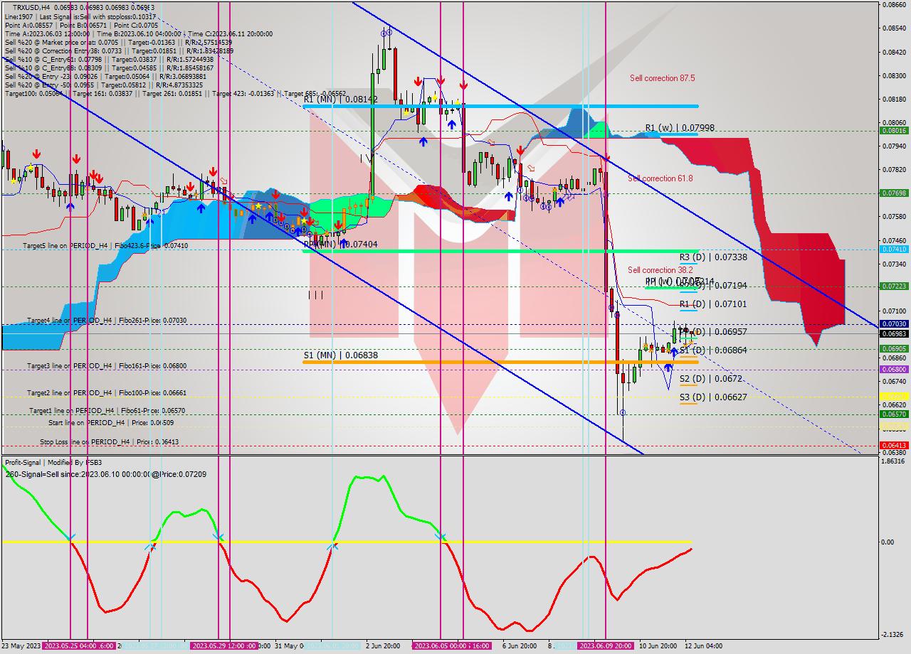Click the dark blue 0.07030 price tag
The image size is (911, 654).
[x=895, y=324]
